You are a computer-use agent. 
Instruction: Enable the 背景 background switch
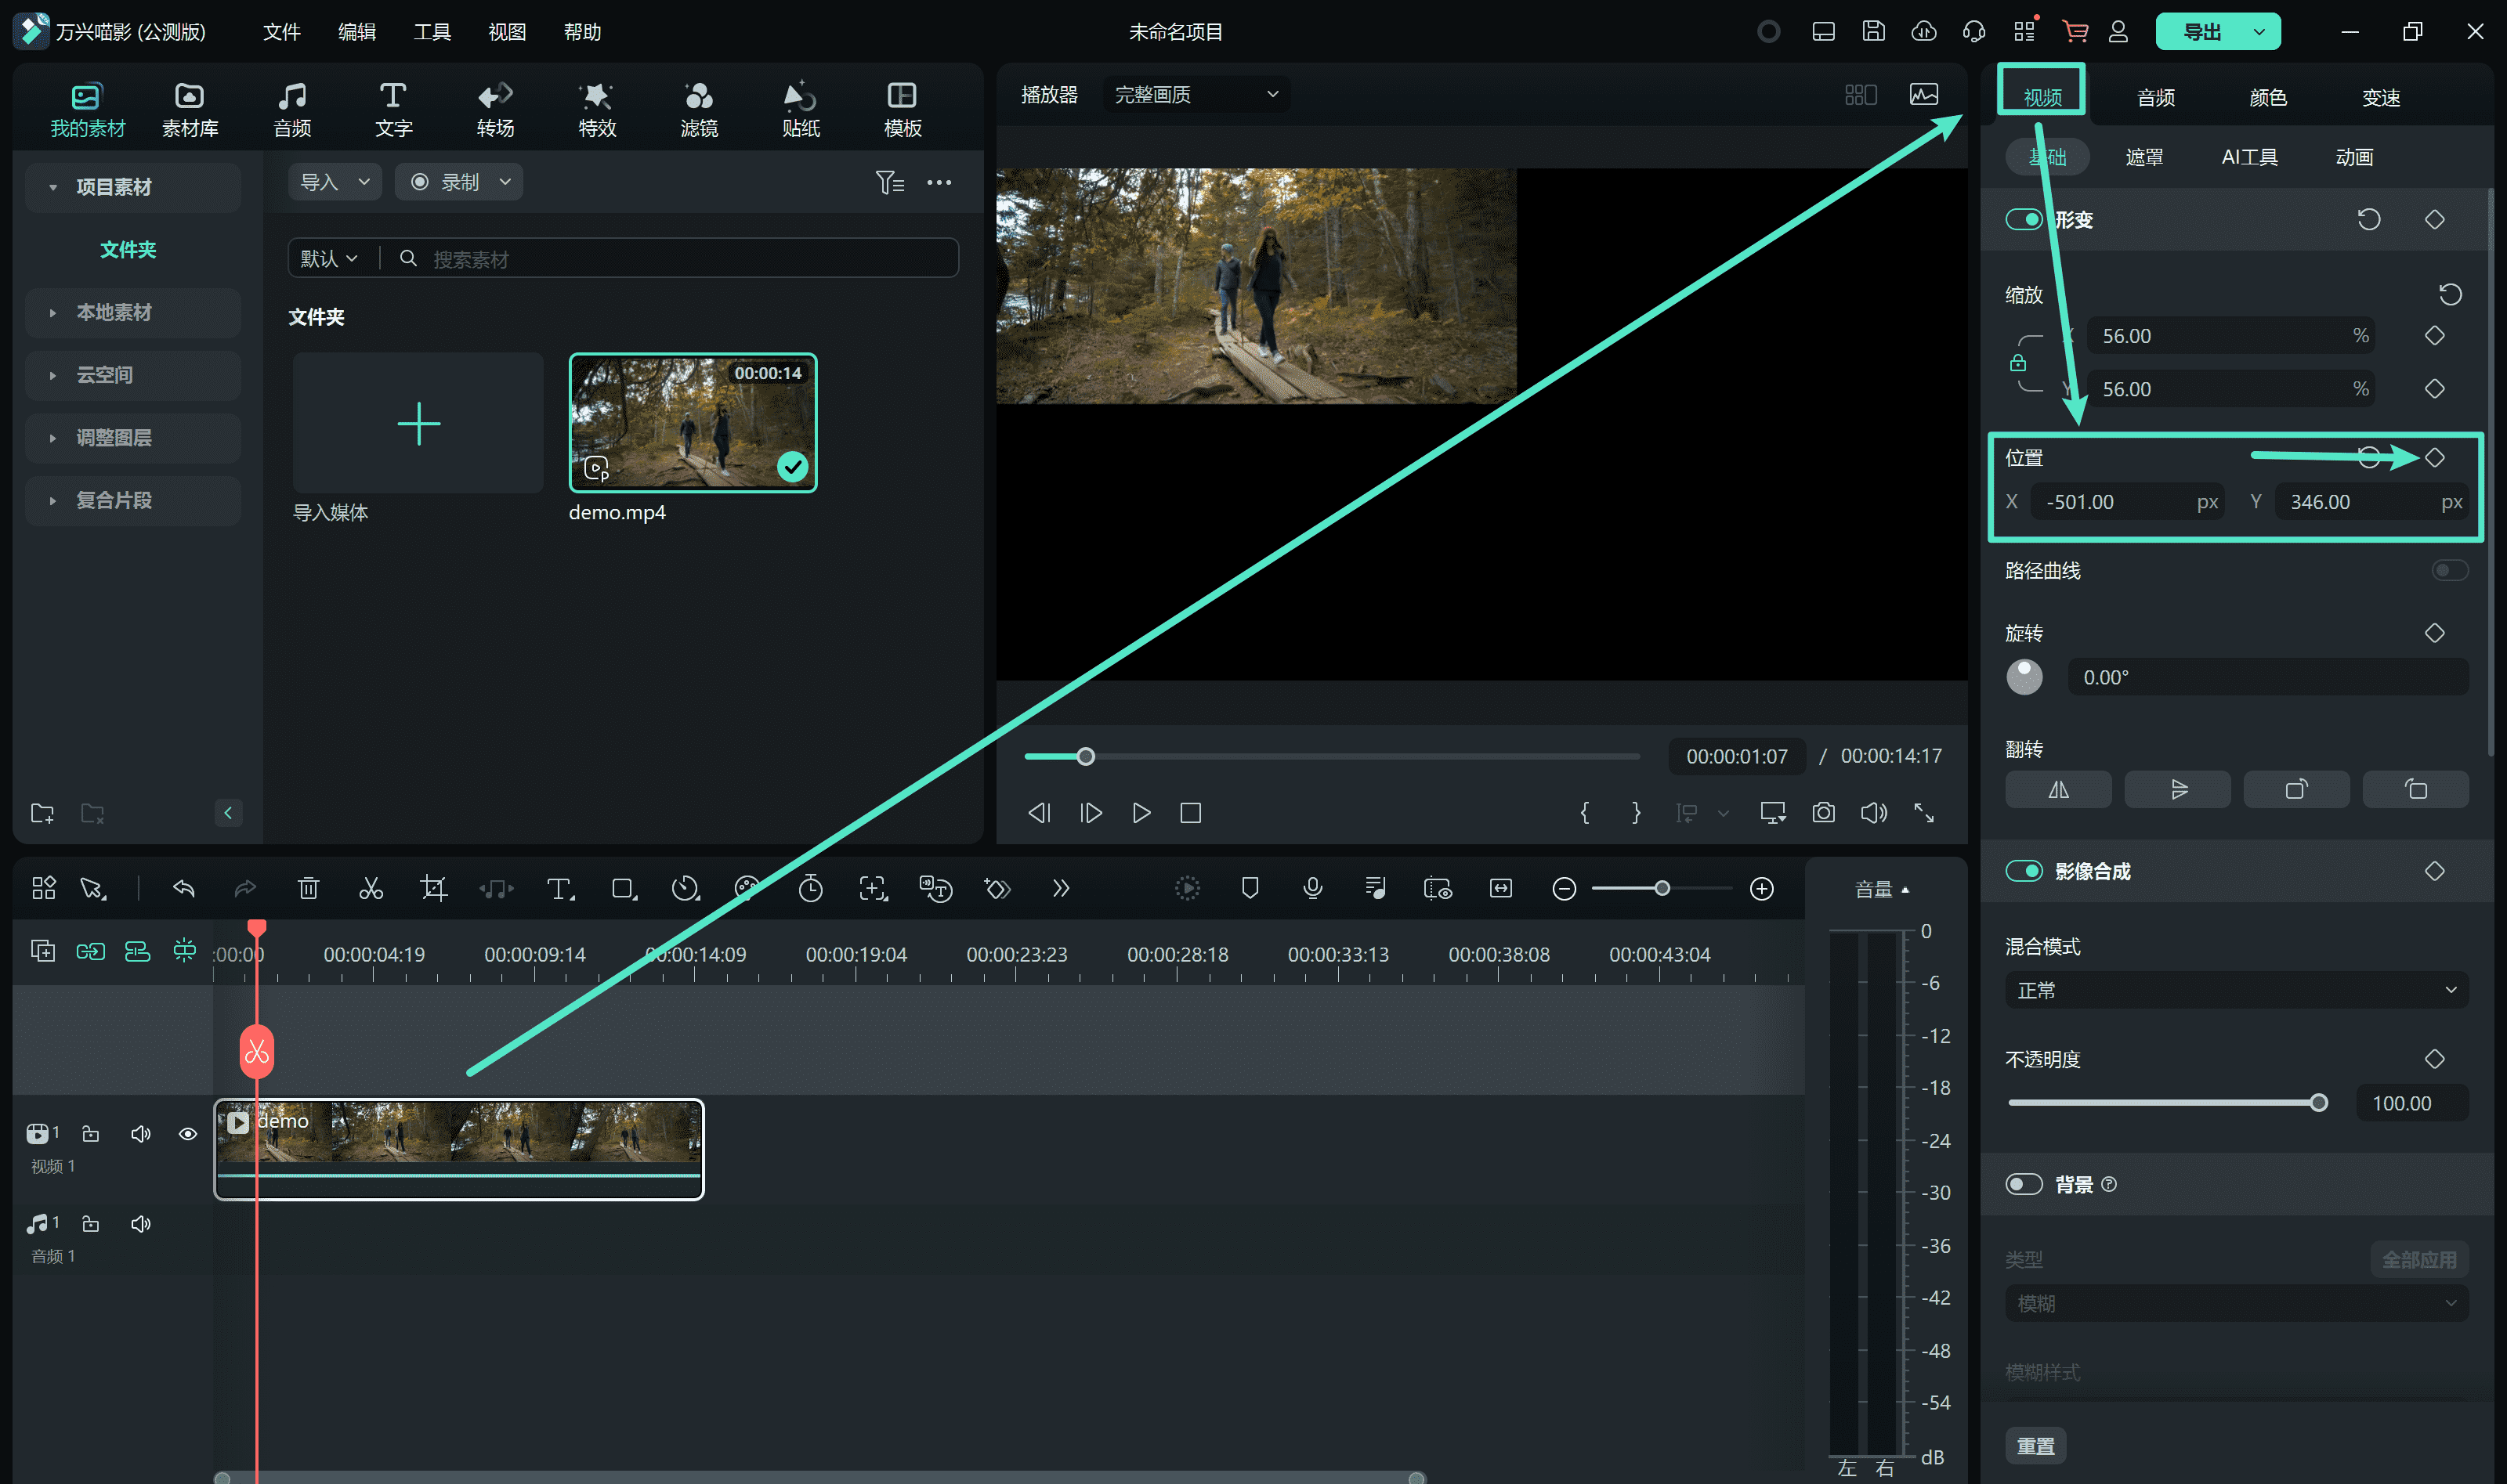pyautogui.click(x=2024, y=1184)
